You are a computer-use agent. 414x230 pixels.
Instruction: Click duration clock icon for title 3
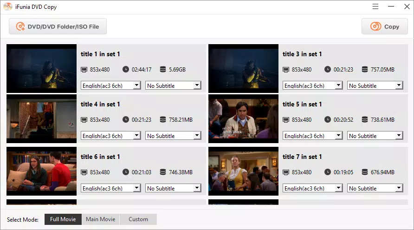coord(327,69)
